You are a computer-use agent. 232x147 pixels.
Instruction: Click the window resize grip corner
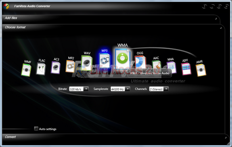pyautogui.click(x=228, y=143)
